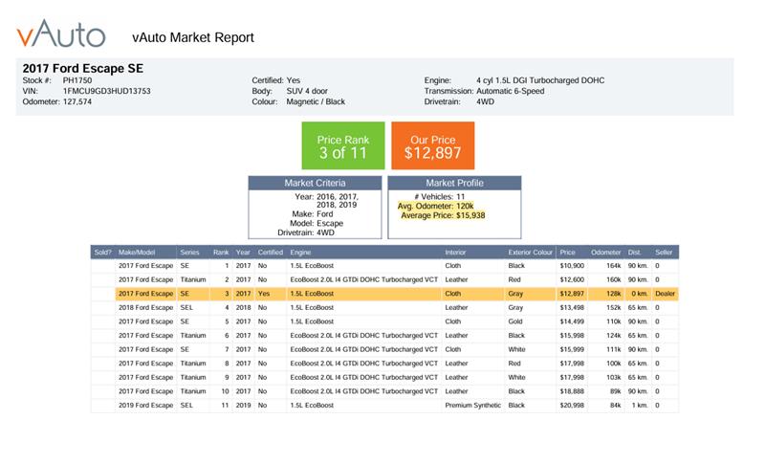Click the "Exterior Colour" column header
This screenshot has height=464, width=765.
[531, 253]
